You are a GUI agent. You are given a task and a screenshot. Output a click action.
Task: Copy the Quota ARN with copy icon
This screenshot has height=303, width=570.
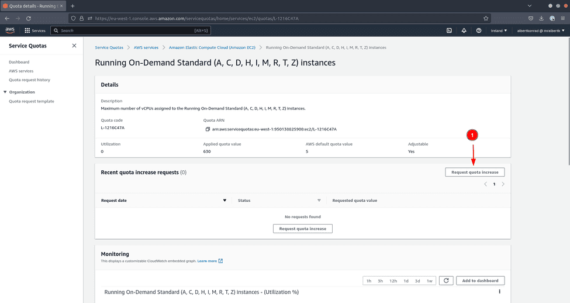coord(208,129)
